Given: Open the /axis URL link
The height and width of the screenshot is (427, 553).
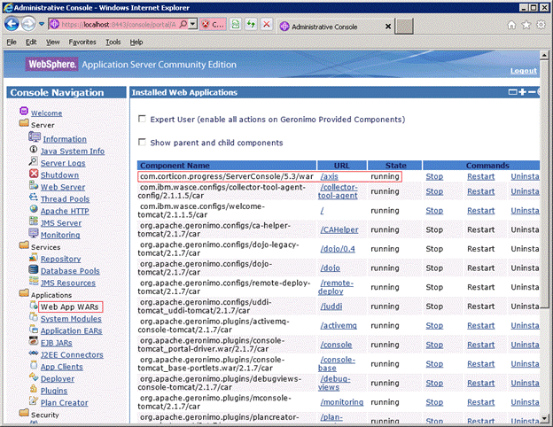Looking at the screenshot, I should pyautogui.click(x=330, y=176).
